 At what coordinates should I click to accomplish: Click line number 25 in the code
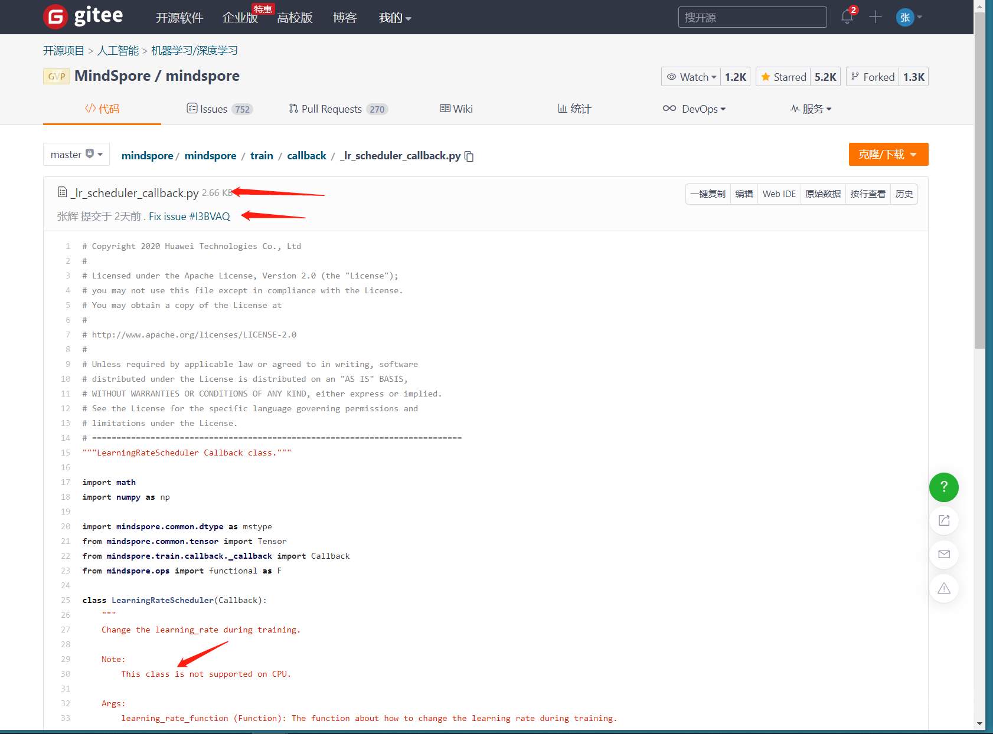66,600
